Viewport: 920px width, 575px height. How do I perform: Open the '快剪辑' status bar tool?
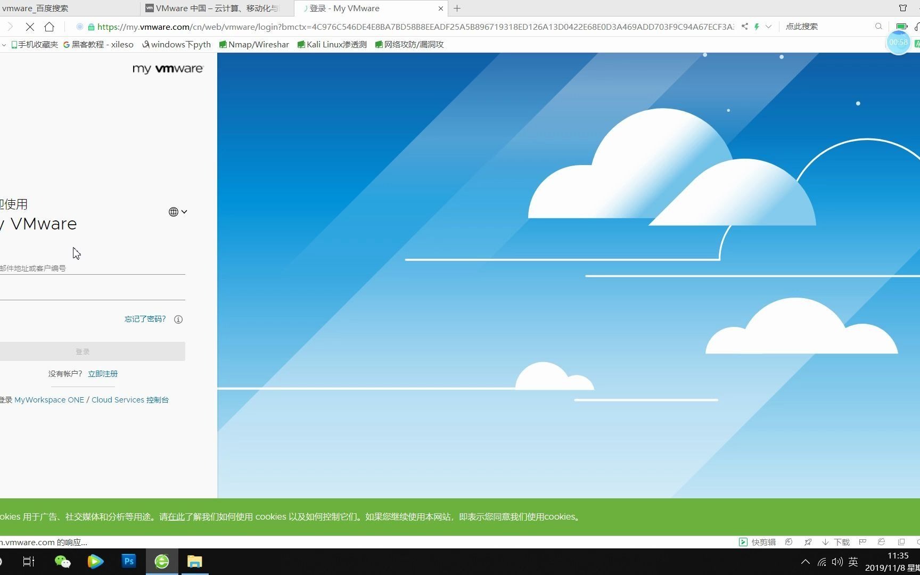click(757, 542)
